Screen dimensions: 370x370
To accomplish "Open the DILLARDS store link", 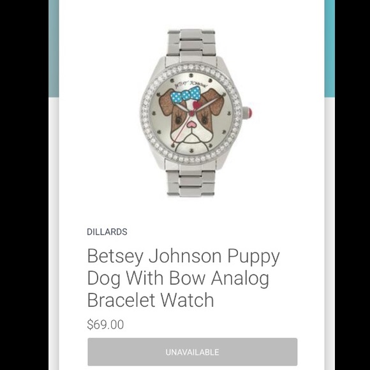I will (x=107, y=232).
